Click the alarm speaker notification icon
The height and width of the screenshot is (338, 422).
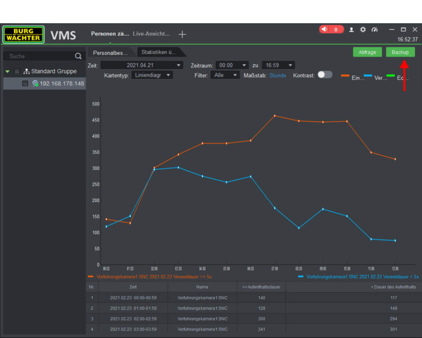(324, 29)
